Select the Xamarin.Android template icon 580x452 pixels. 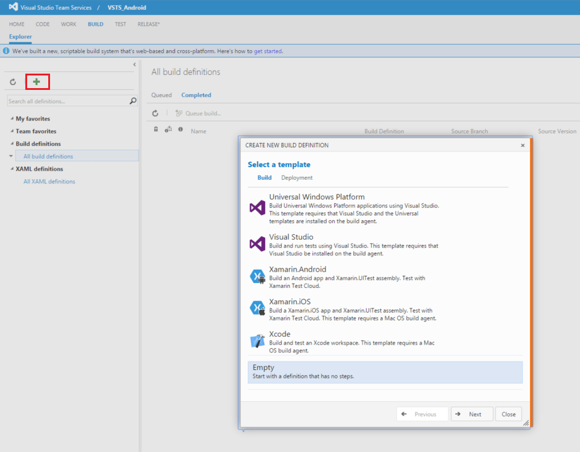tap(257, 276)
